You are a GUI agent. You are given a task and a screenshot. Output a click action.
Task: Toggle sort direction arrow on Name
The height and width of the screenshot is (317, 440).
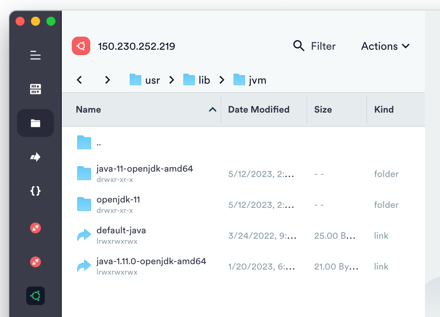pyautogui.click(x=213, y=110)
